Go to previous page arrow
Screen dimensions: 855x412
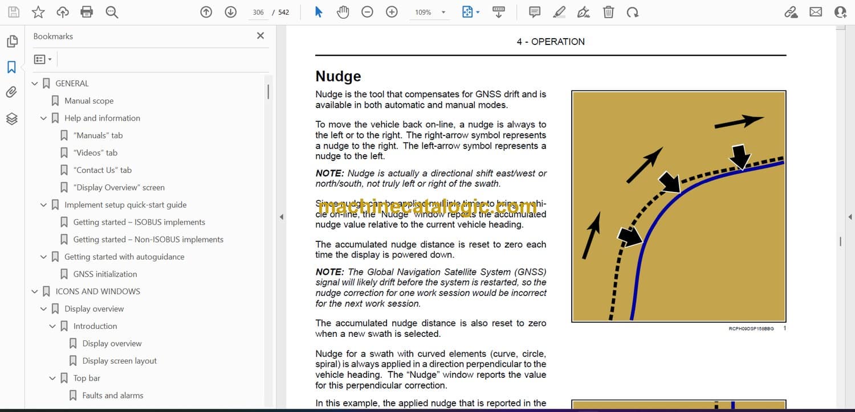click(206, 12)
